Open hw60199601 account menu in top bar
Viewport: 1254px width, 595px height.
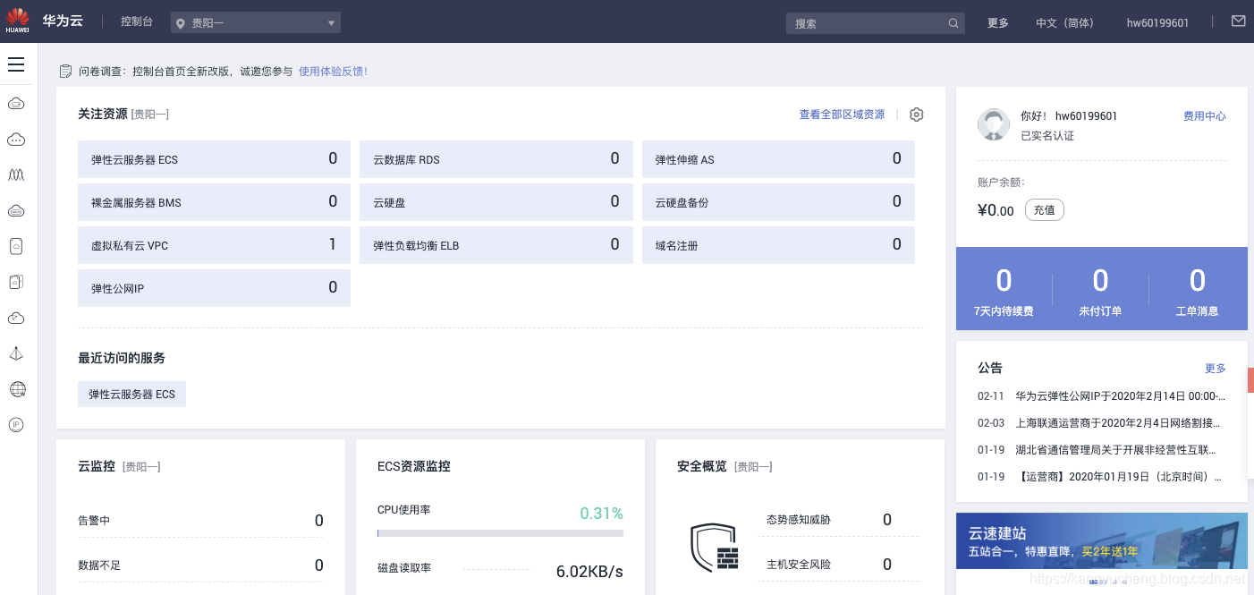point(1157,23)
